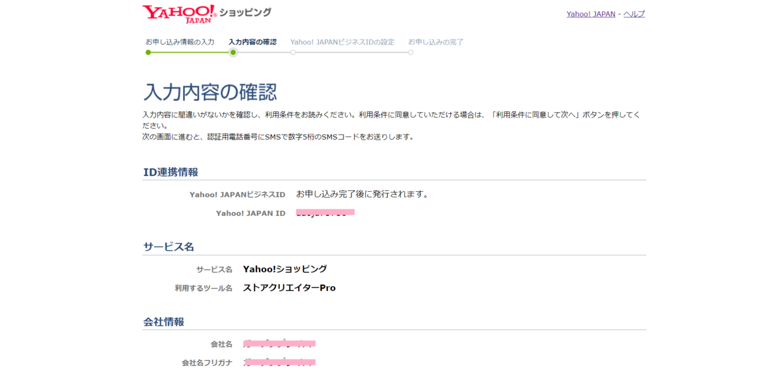The height and width of the screenshot is (377, 781).
Task: Open the Yahoo! JAPAN link
Action: click(x=591, y=14)
